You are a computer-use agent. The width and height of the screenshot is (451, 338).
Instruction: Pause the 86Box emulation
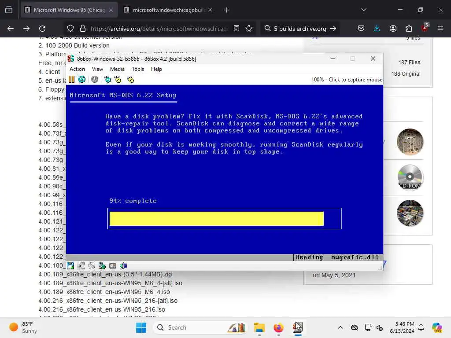72,79
